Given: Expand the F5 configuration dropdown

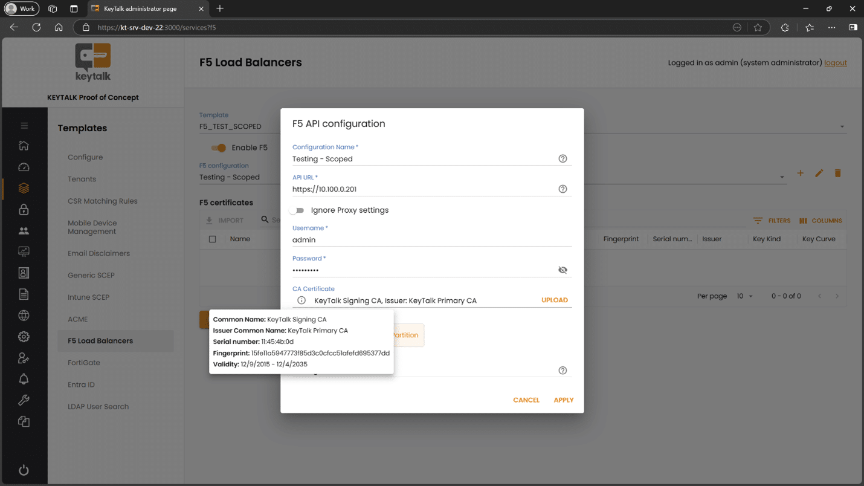Looking at the screenshot, I should point(782,178).
